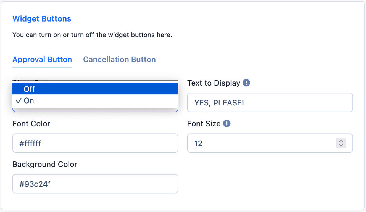Decrease font size with the down arrow
This screenshot has width=366, height=212.
click(x=341, y=145)
